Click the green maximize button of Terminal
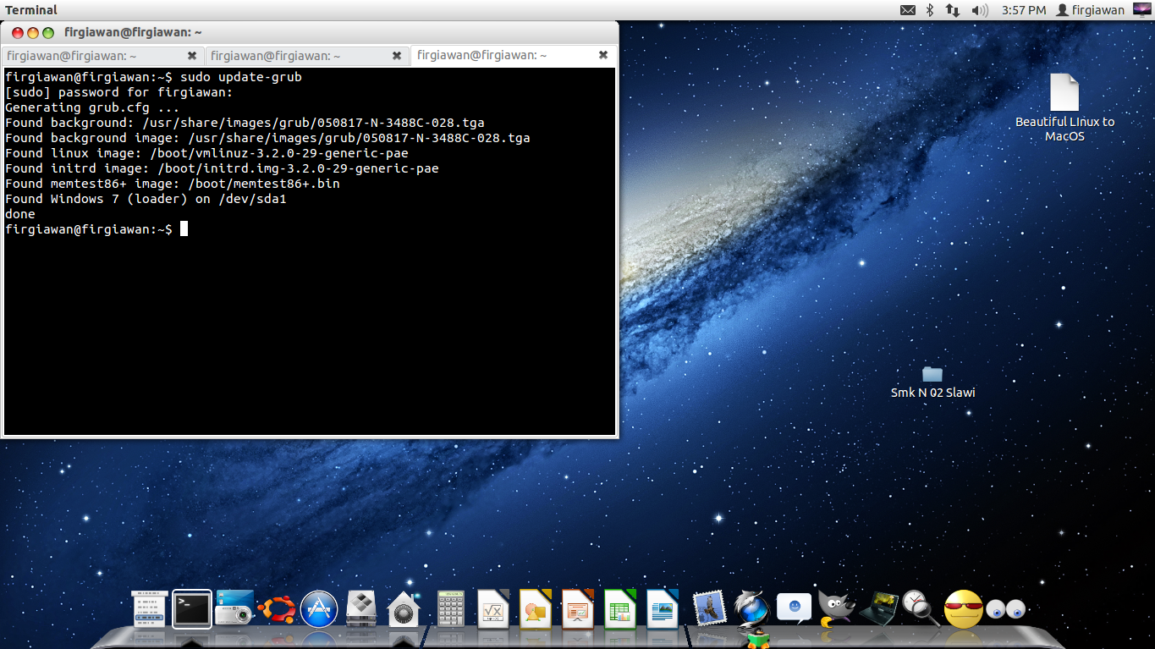 [x=48, y=33]
